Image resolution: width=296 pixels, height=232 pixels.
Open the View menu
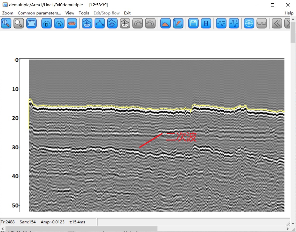pyautogui.click(x=70, y=13)
